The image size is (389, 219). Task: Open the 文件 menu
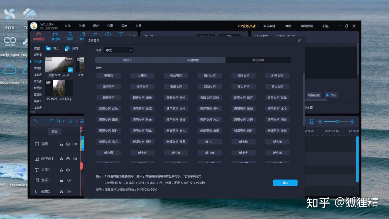coord(68,26)
